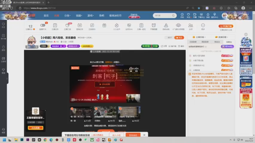Close the 下播后 notification bar
The image size is (255, 143).
click(x=144, y=135)
